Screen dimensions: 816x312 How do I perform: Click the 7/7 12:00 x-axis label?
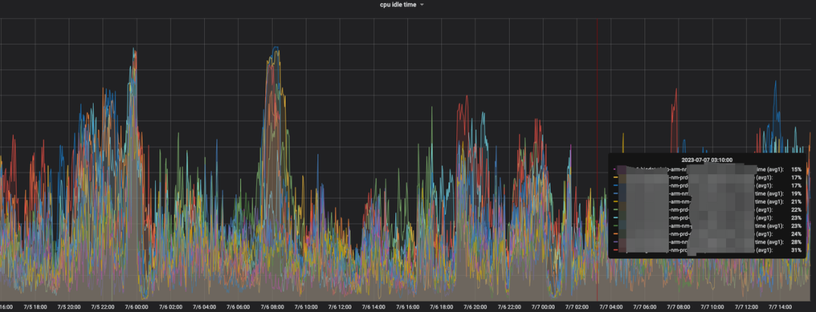pos(745,307)
